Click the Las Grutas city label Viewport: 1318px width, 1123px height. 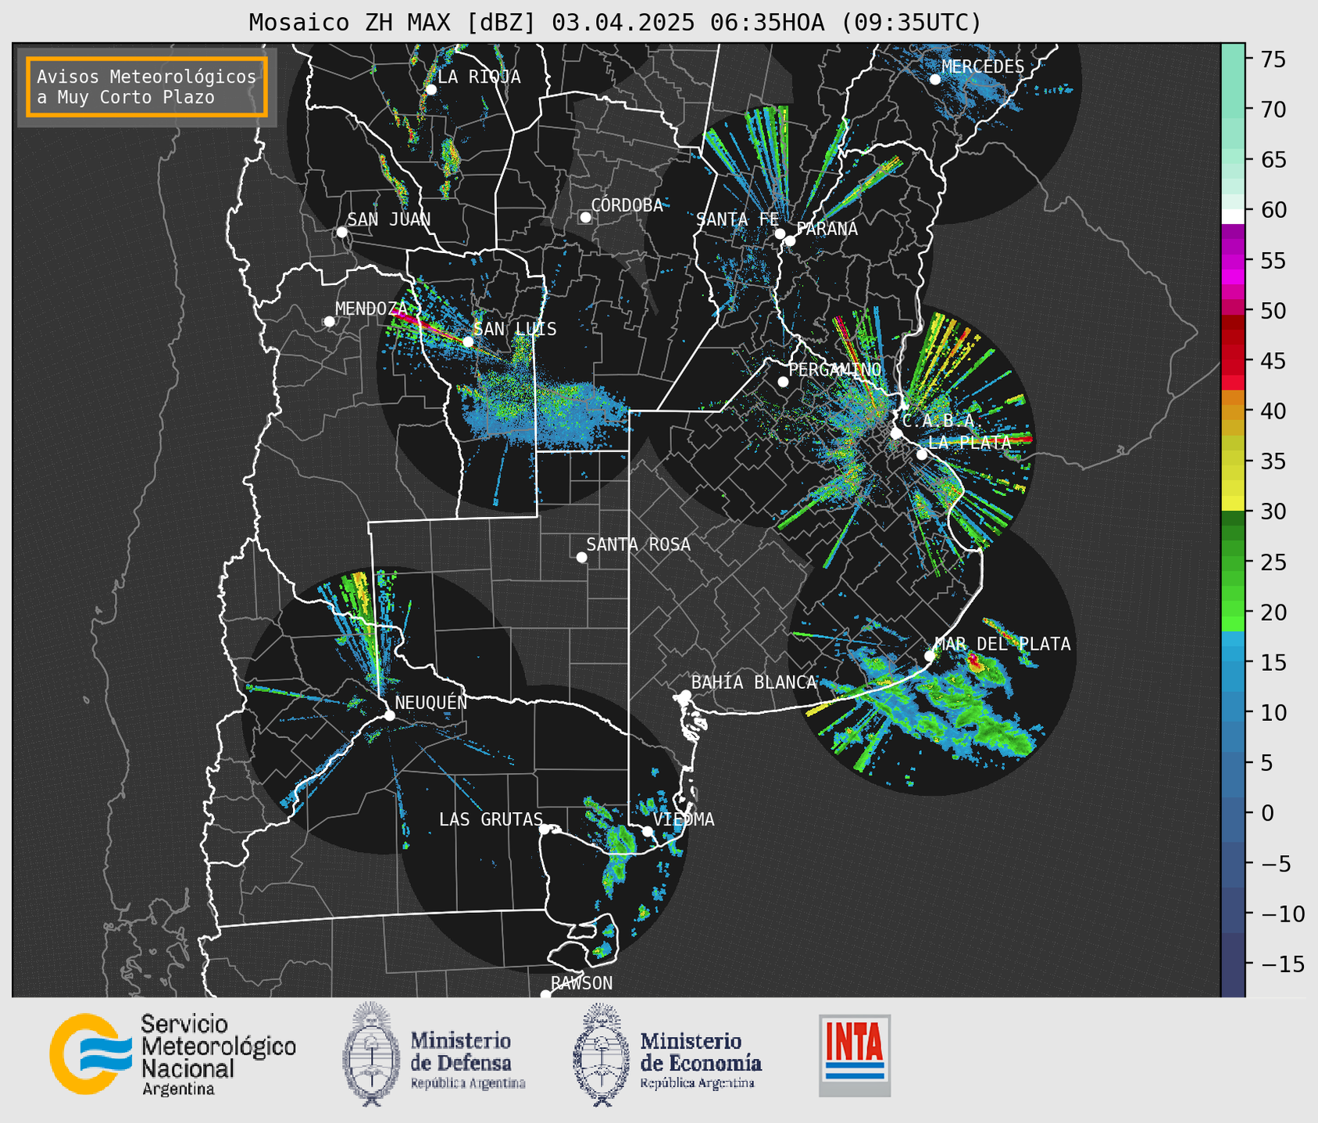491,819
